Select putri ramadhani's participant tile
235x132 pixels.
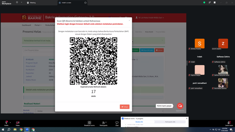click(199, 83)
